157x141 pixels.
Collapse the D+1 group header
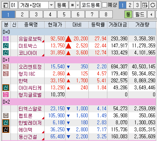click(79, 60)
